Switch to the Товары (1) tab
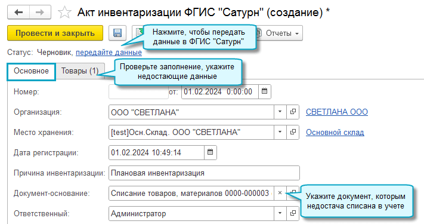The height and width of the screenshot is (224, 424). 80,71
